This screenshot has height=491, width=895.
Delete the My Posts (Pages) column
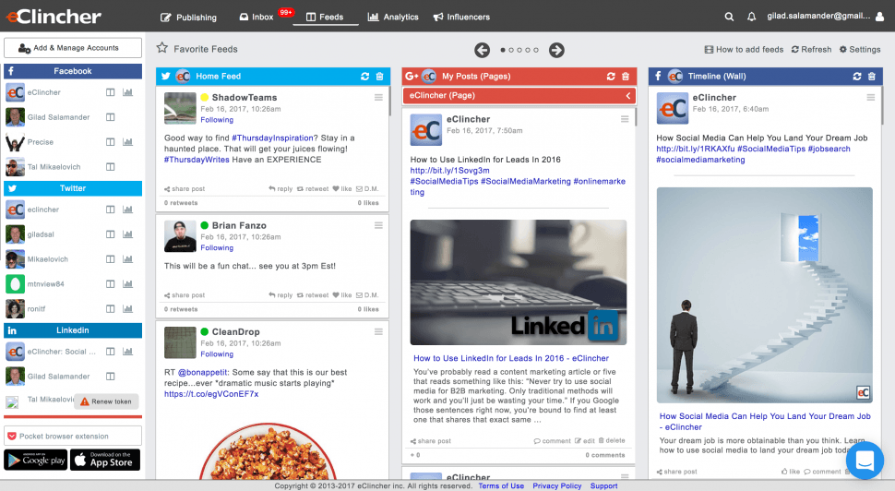click(x=626, y=77)
